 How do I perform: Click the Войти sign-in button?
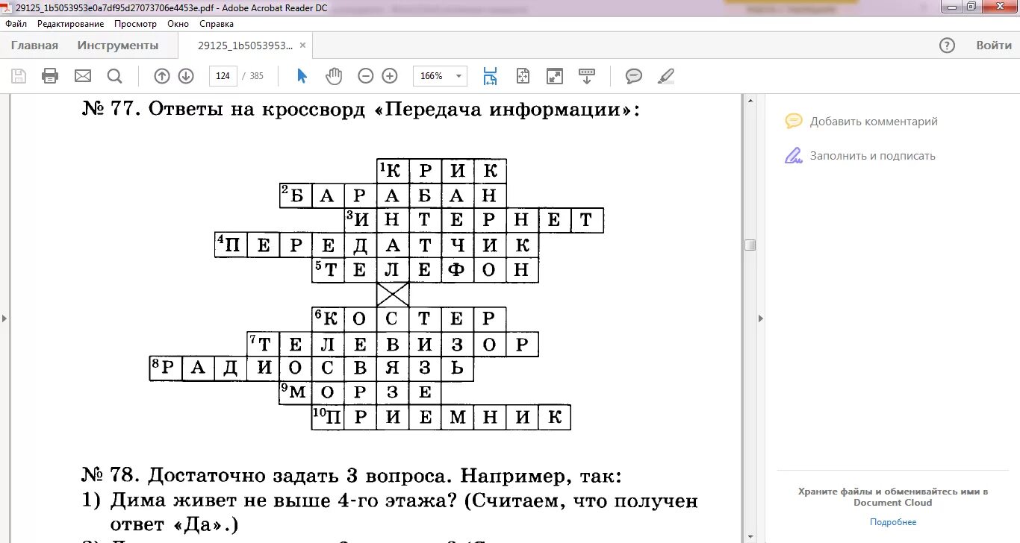pos(994,45)
